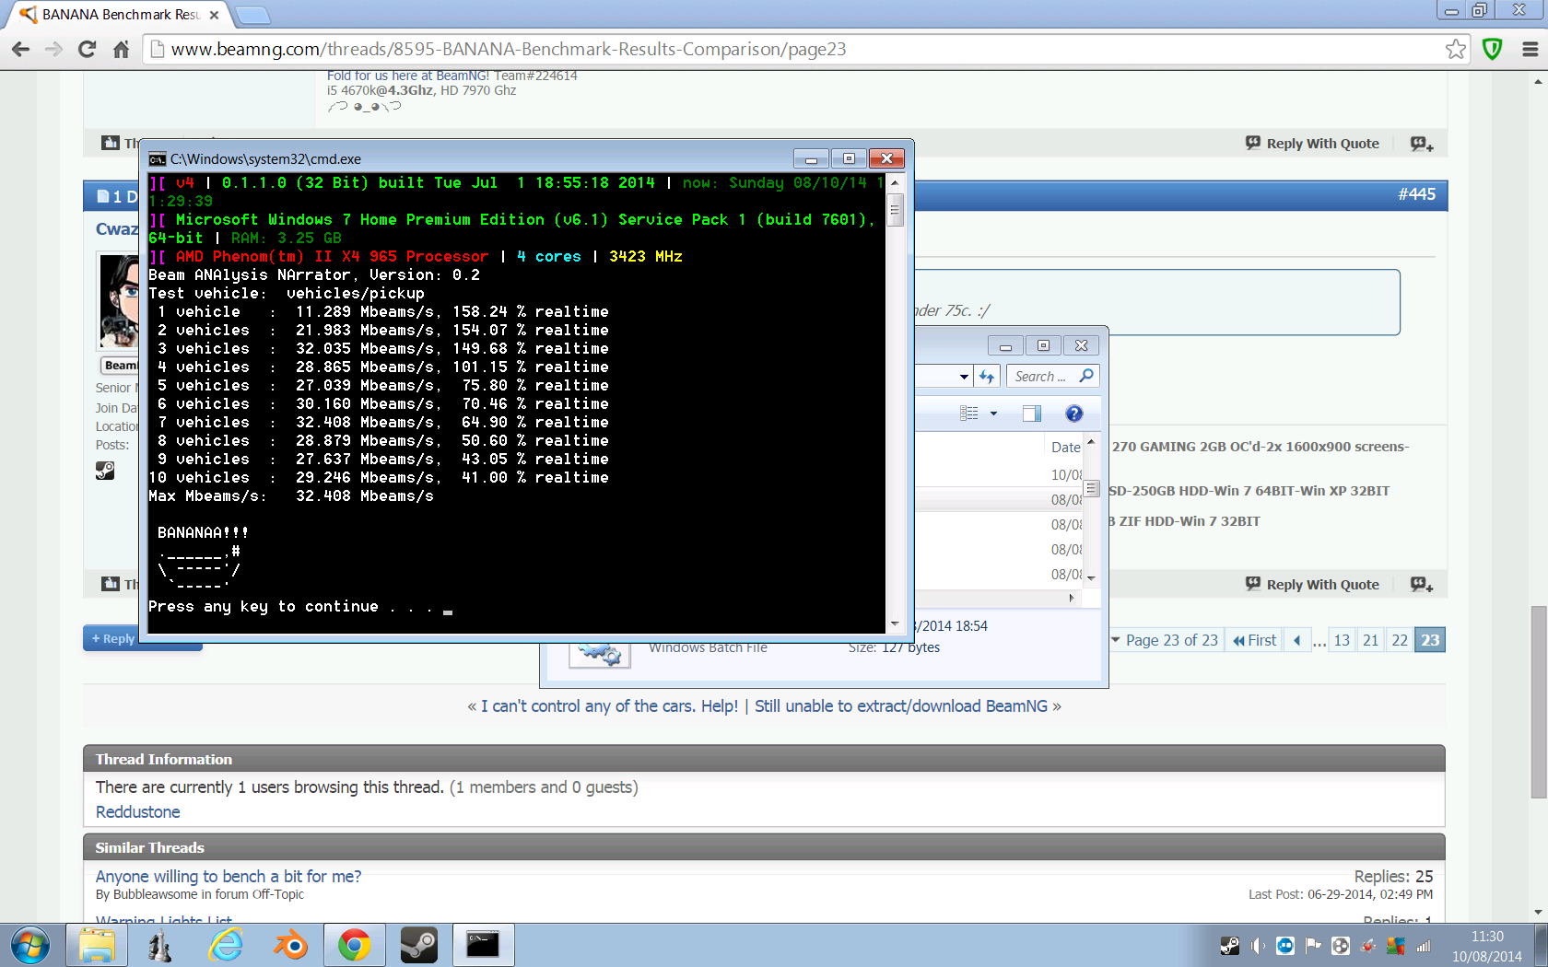1548x967 pixels.
Task: Switch to cmd window on taskbar
Action: coord(484,946)
